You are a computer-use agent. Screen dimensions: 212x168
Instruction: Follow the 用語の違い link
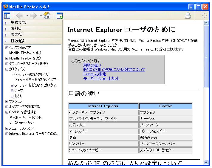pos(92,65)
